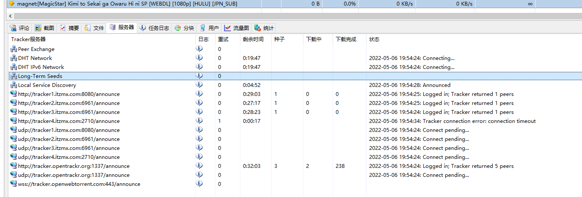
Task: Select udp://tracker1.itzmx.com:8080/announce tracker row
Action: click(69, 130)
